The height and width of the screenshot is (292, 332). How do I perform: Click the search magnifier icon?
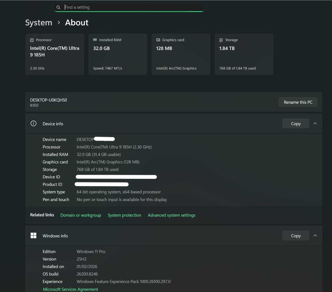click(58, 8)
